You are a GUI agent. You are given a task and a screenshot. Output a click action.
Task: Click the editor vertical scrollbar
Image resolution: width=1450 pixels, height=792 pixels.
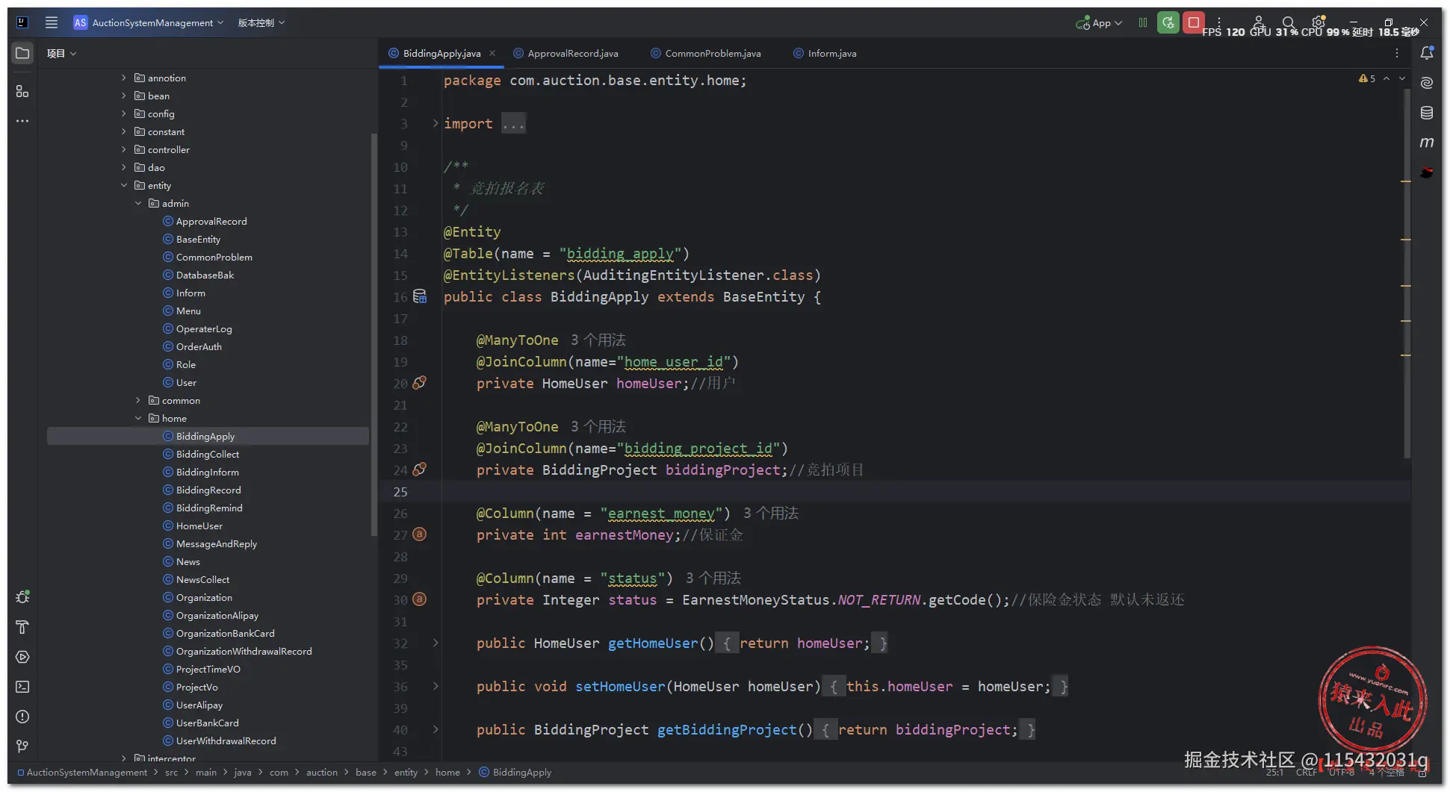[x=1407, y=272]
